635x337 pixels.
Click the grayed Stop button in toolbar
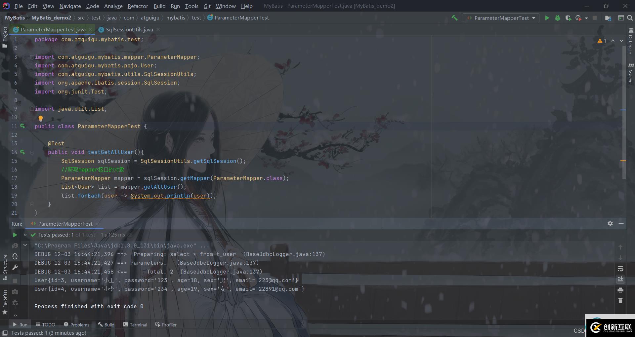click(595, 18)
